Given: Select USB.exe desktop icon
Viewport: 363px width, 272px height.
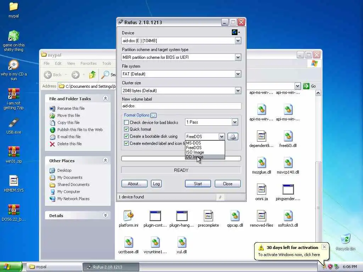Looking at the screenshot, I should [13, 126].
